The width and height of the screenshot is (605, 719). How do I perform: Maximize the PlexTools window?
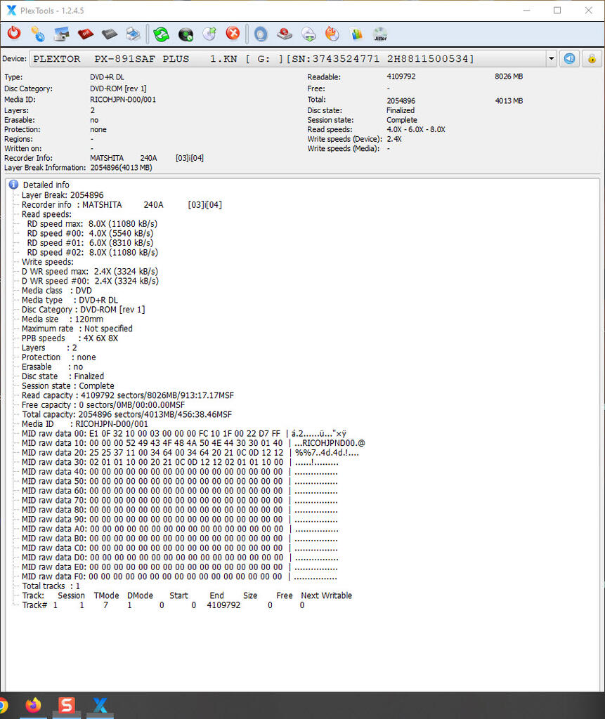click(x=557, y=11)
